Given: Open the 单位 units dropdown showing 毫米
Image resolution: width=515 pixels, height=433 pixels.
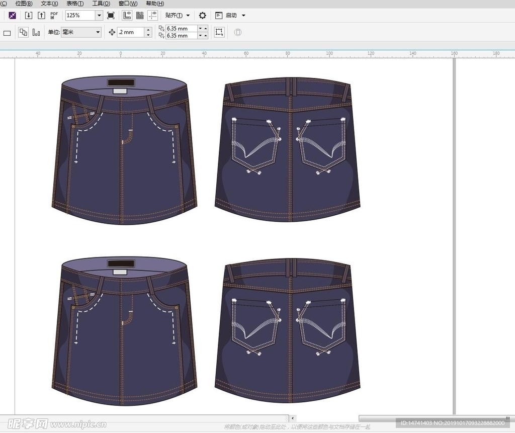Looking at the screenshot, I should (x=81, y=32).
